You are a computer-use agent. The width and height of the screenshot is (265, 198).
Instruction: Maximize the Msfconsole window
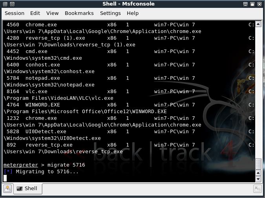[x=252, y=4]
